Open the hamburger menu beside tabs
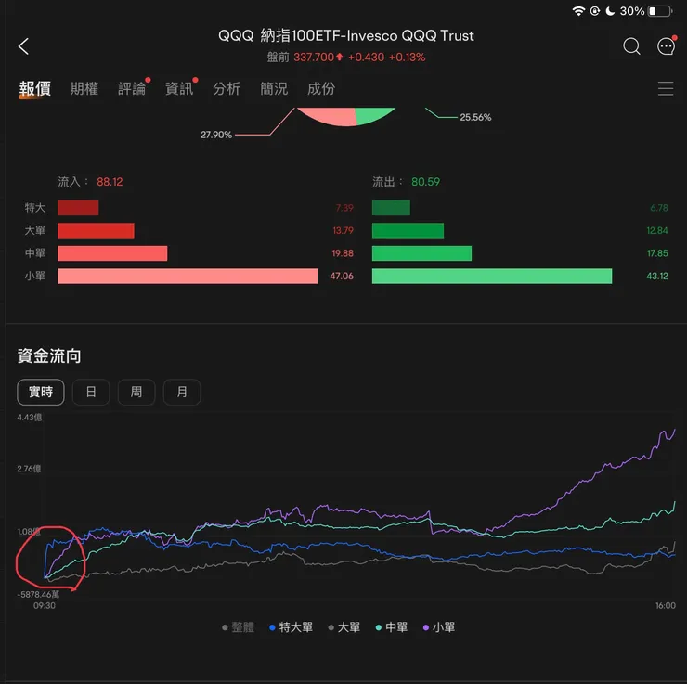 point(666,88)
